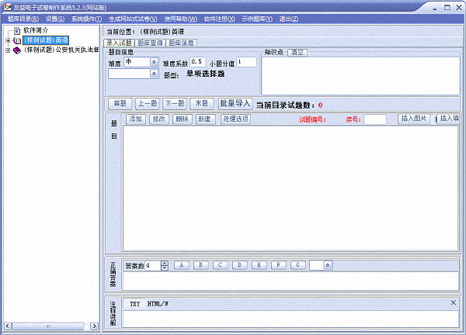The height and width of the screenshot is (335, 466).
Task: Open the empty dropdown below 难度
Action: pyautogui.click(x=153, y=74)
